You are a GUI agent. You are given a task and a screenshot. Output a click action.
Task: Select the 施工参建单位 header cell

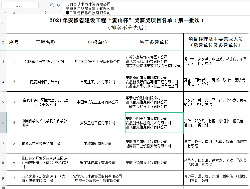[x=154, y=42]
